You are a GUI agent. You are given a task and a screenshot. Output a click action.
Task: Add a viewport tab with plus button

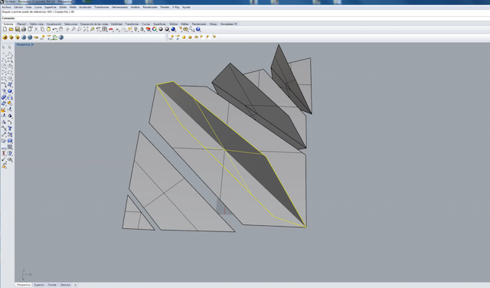[x=75, y=285]
